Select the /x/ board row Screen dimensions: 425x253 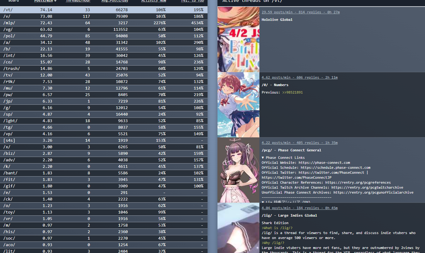click(104, 147)
